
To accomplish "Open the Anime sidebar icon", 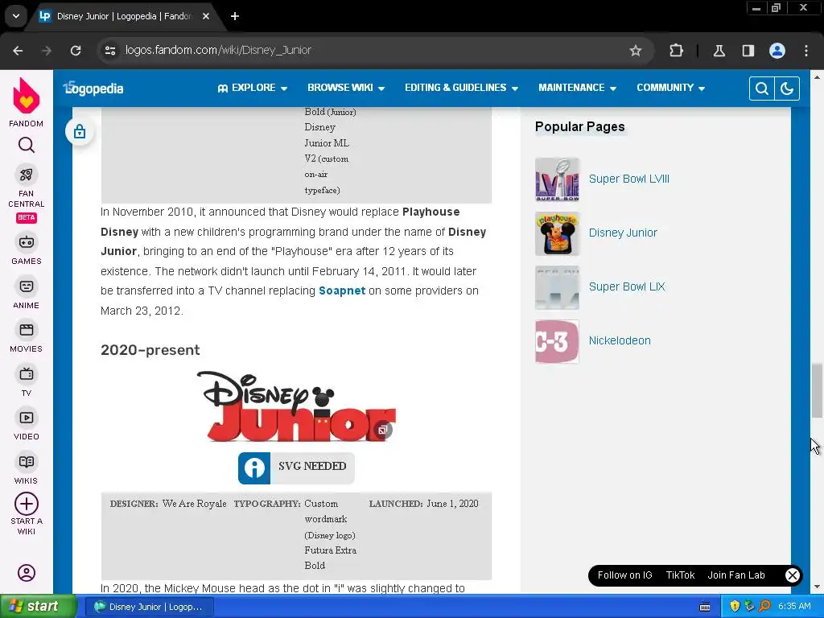I will (x=27, y=286).
